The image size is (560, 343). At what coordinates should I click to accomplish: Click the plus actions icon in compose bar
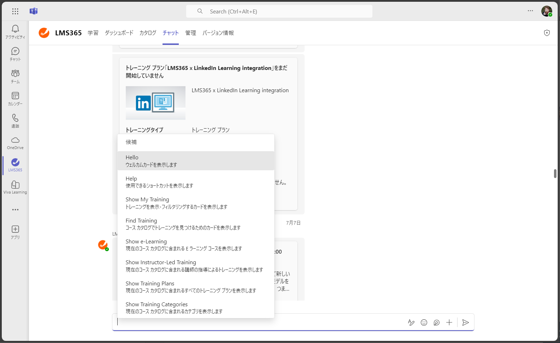[449, 323]
